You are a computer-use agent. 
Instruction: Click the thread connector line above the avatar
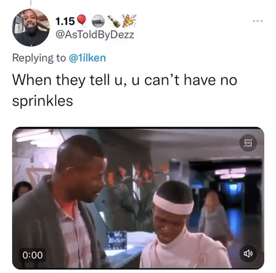click(x=31, y=3)
